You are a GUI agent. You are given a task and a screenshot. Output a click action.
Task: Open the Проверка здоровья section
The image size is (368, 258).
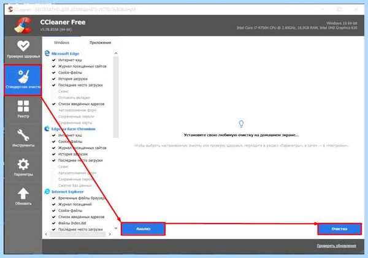(23, 50)
